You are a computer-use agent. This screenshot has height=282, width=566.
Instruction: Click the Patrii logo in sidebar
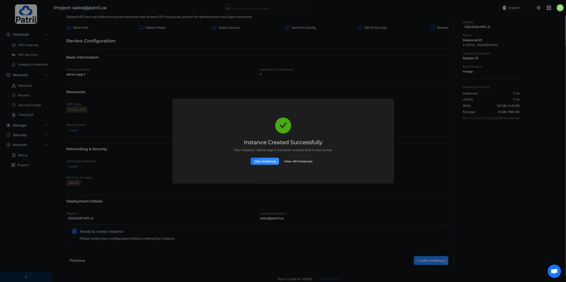tap(26, 14)
